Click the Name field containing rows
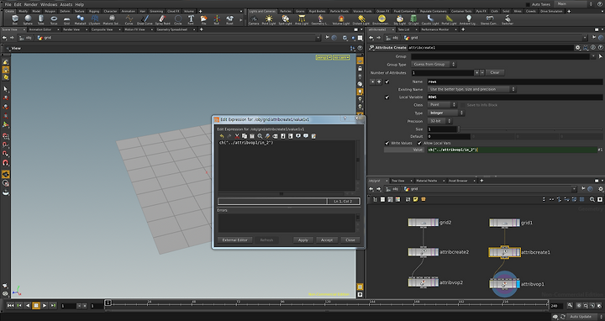The width and height of the screenshot is (605, 321). (515, 82)
